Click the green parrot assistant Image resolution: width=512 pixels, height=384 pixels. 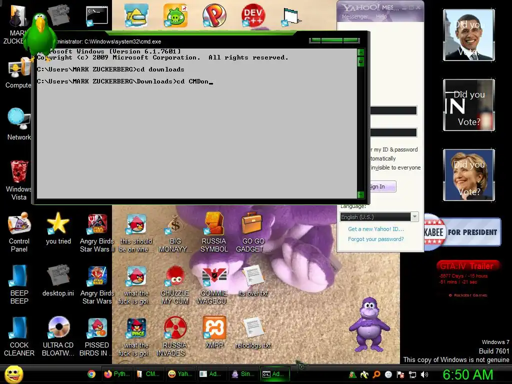click(x=40, y=36)
